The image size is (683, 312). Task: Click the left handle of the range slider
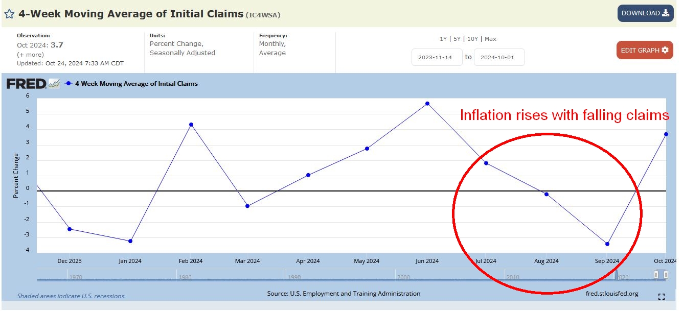[x=656, y=275]
